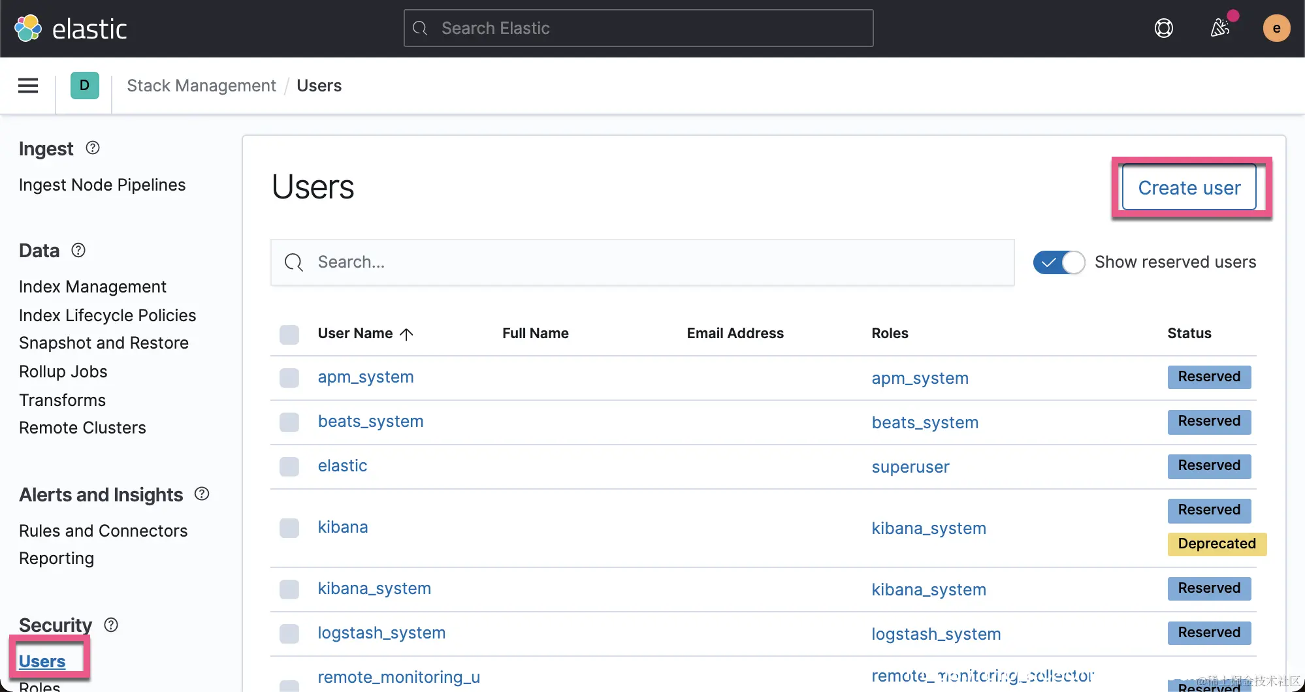This screenshot has height=692, width=1305.
Task: Click help icon next to Data
Action: [x=78, y=250]
